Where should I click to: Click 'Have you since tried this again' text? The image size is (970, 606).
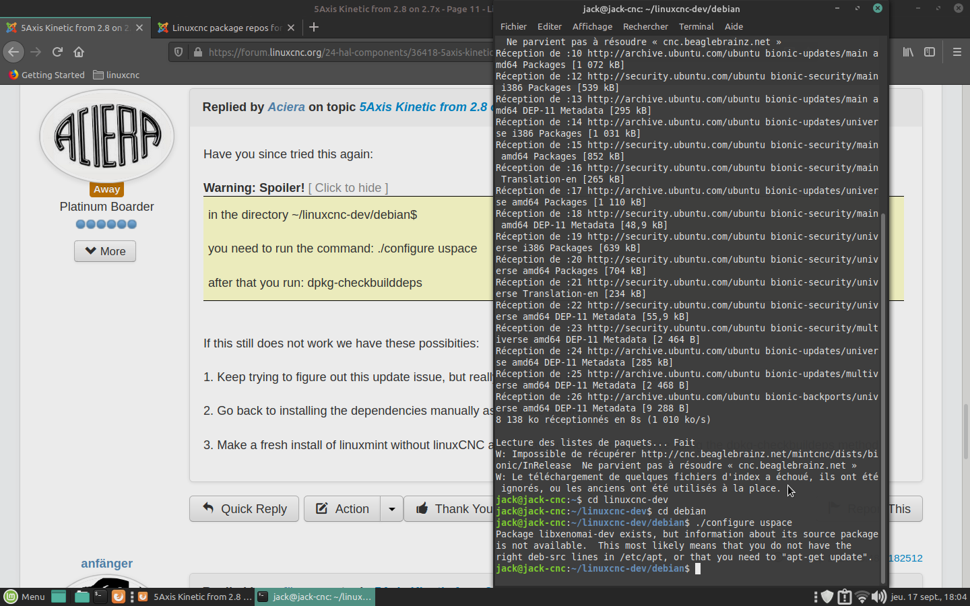[288, 154]
